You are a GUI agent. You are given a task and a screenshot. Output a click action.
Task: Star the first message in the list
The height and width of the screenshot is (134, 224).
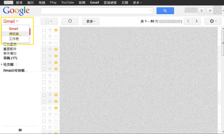50,30
